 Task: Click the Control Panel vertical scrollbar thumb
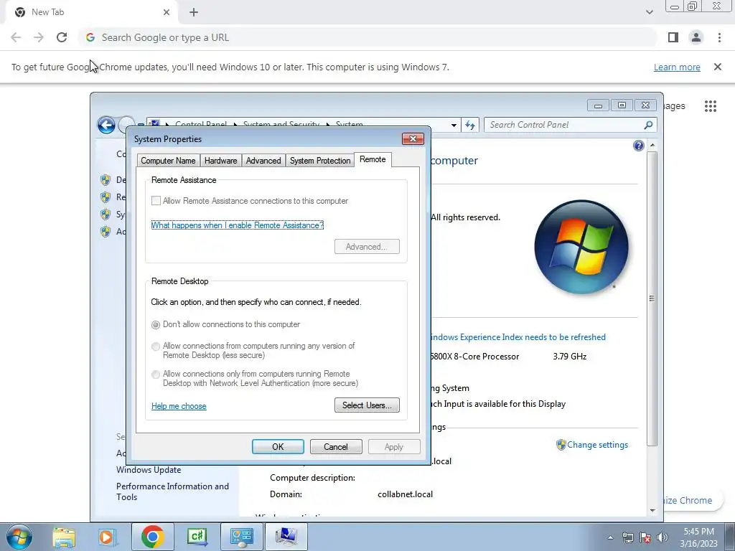click(652, 298)
